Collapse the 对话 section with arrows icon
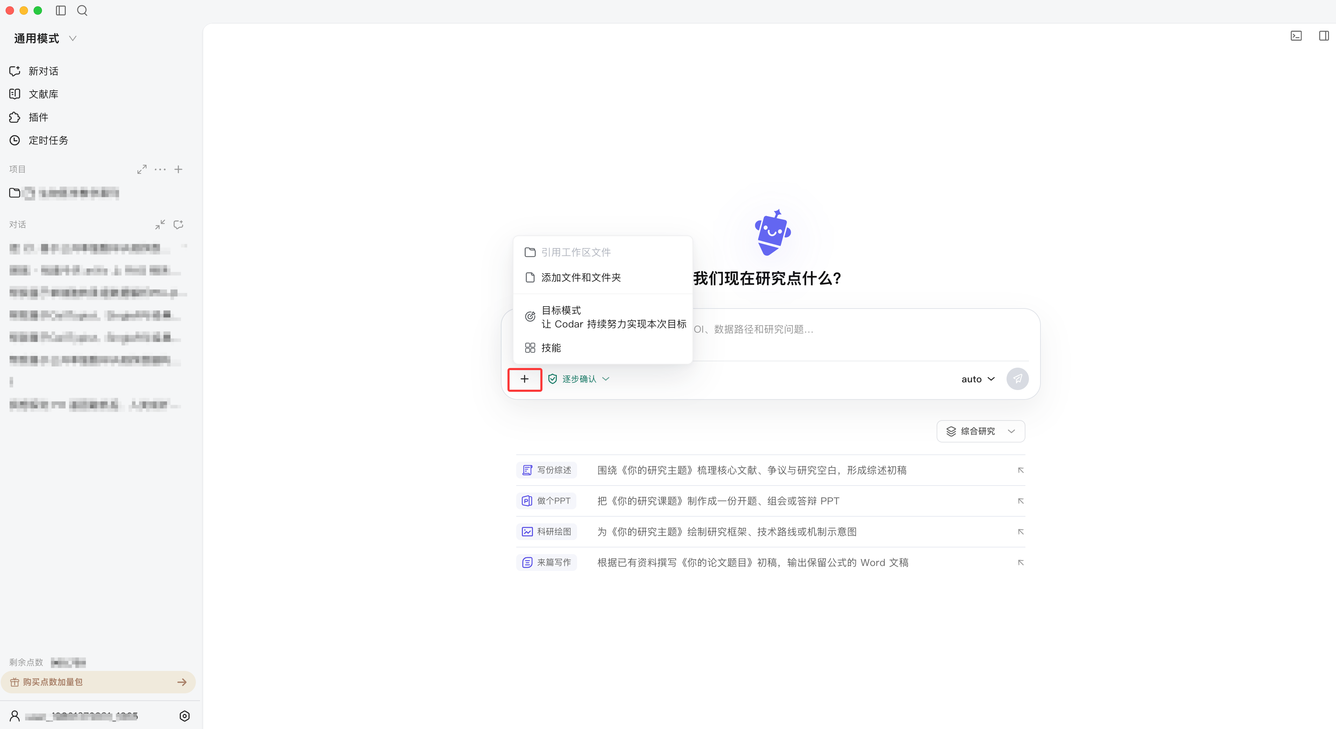This screenshot has width=1336, height=729. pos(160,224)
